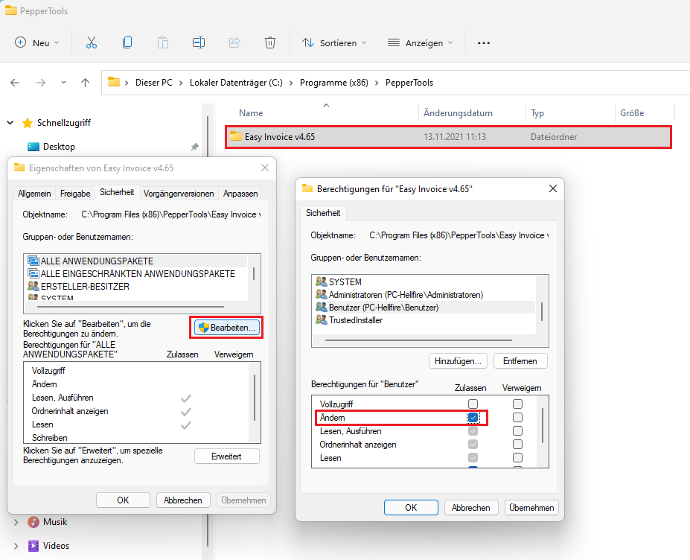Click the Rename icon in Explorer toolbar

(x=199, y=42)
